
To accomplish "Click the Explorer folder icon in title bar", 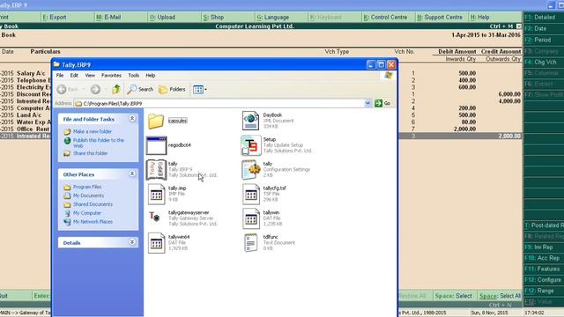I will pyautogui.click(x=56, y=64).
